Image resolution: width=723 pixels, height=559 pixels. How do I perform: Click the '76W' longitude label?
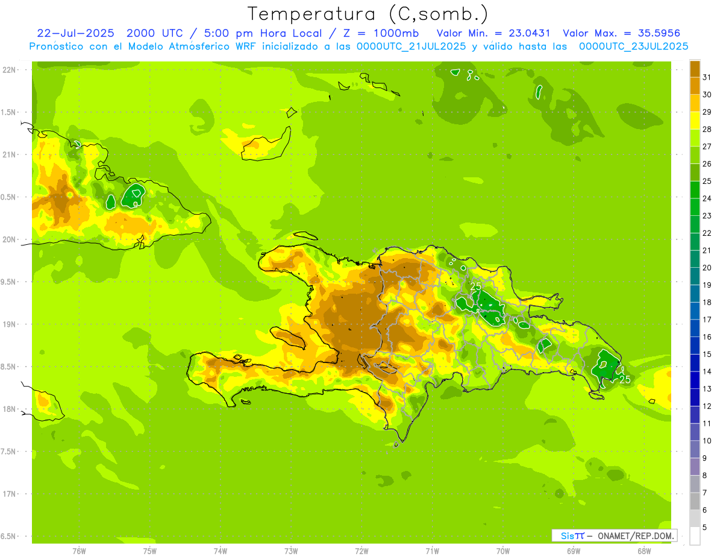coord(79,551)
